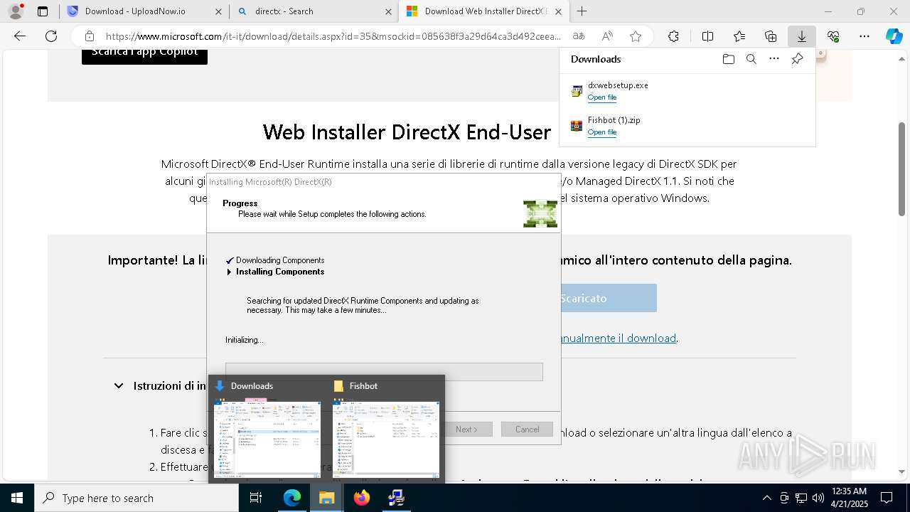This screenshot has width=910, height=512.
Task: Select Fishbot (1).zip download entry name
Action: click(x=614, y=120)
